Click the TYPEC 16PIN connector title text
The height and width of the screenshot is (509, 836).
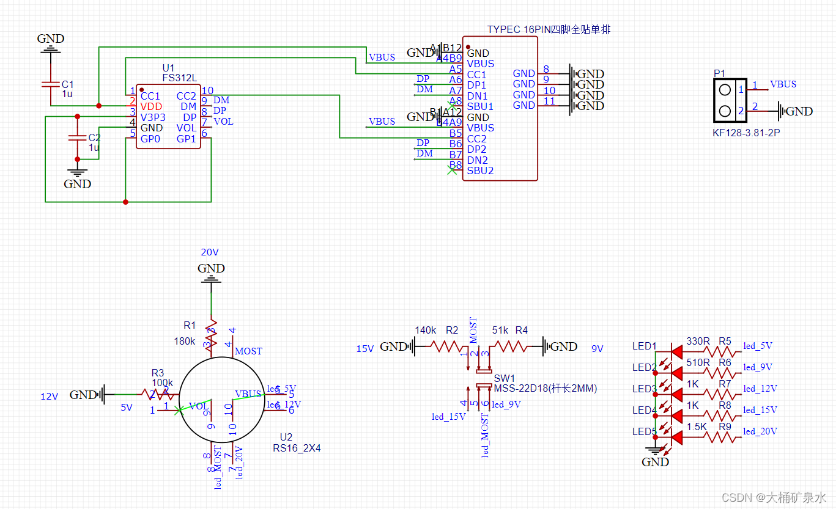coord(549,30)
